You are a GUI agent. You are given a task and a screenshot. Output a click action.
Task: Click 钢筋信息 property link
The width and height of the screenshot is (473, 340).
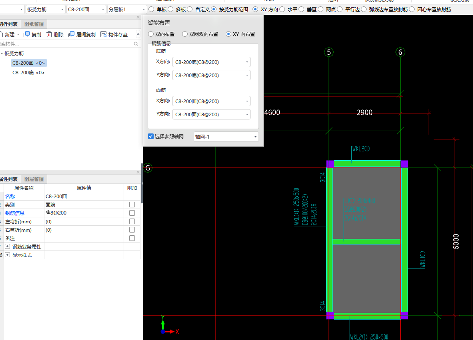[x=15, y=213]
